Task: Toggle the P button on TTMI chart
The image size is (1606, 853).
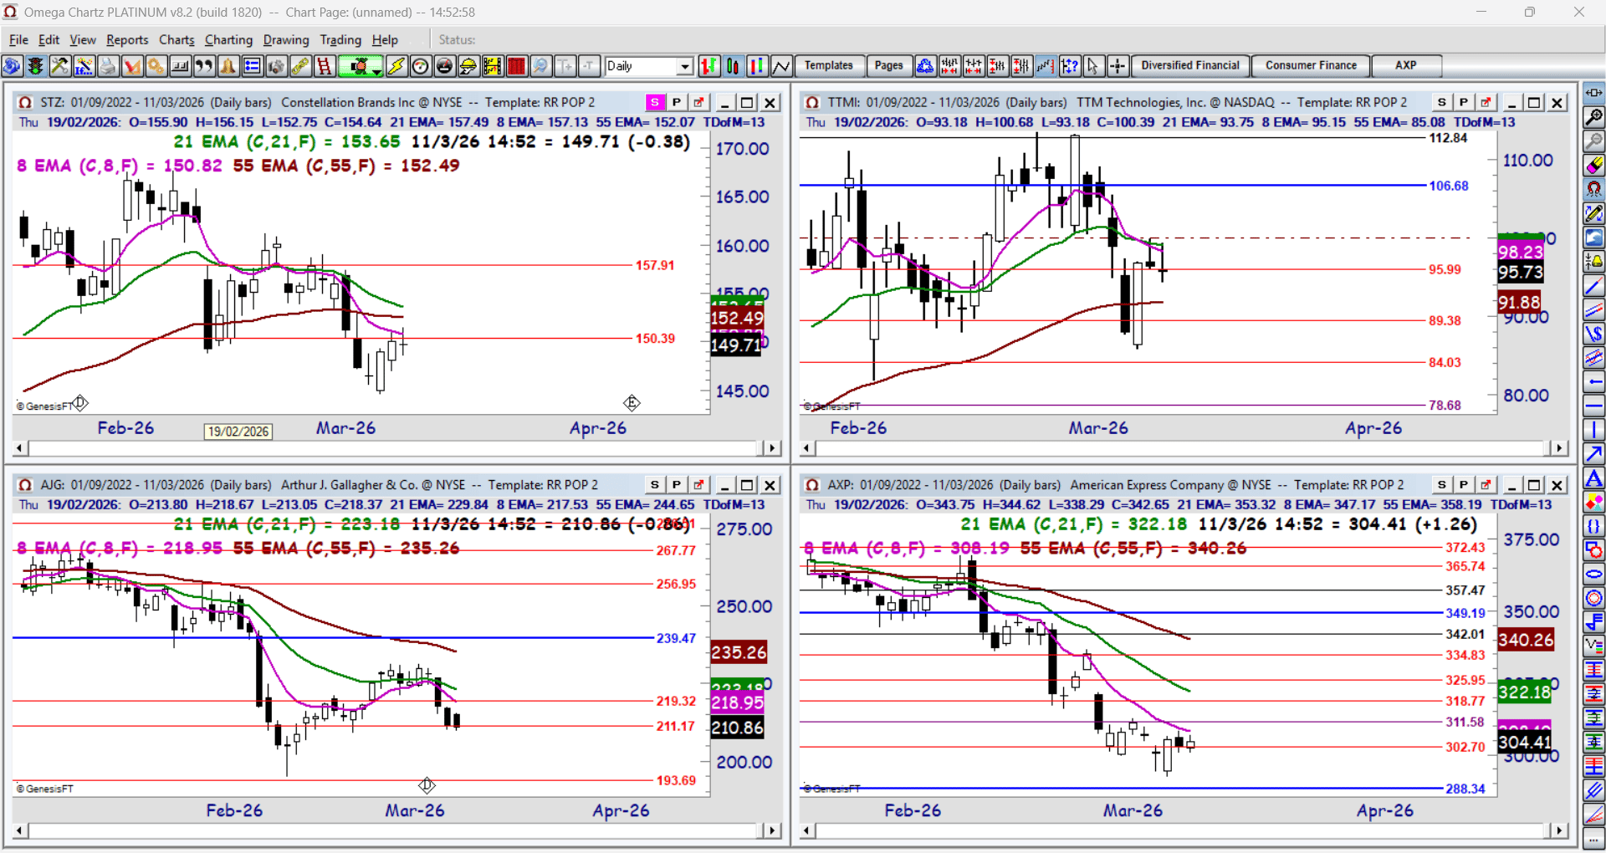Action: click(1464, 102)
